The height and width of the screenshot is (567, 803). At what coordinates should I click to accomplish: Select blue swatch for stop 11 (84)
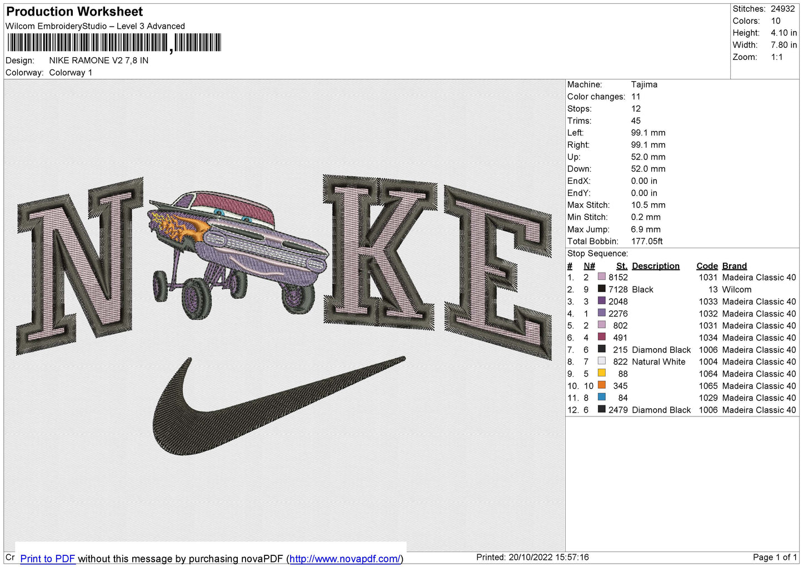(601, 398)
